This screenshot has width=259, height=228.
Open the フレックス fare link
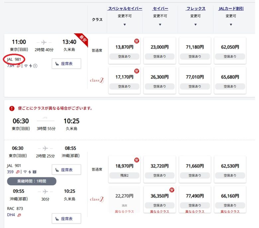[196, 9]
